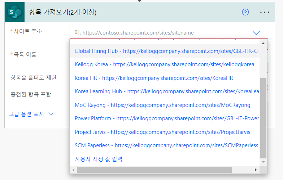Image resolution: width=283 pixels, height=180 pixels.
Task: Select Kellogg Korea site
Action: click(x=165, y=64)
